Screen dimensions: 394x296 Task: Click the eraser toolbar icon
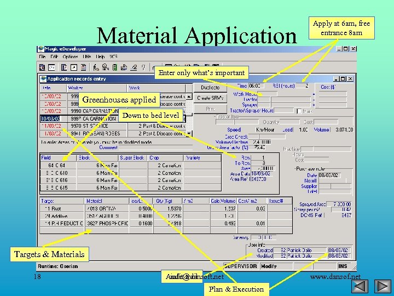(134, 67)
